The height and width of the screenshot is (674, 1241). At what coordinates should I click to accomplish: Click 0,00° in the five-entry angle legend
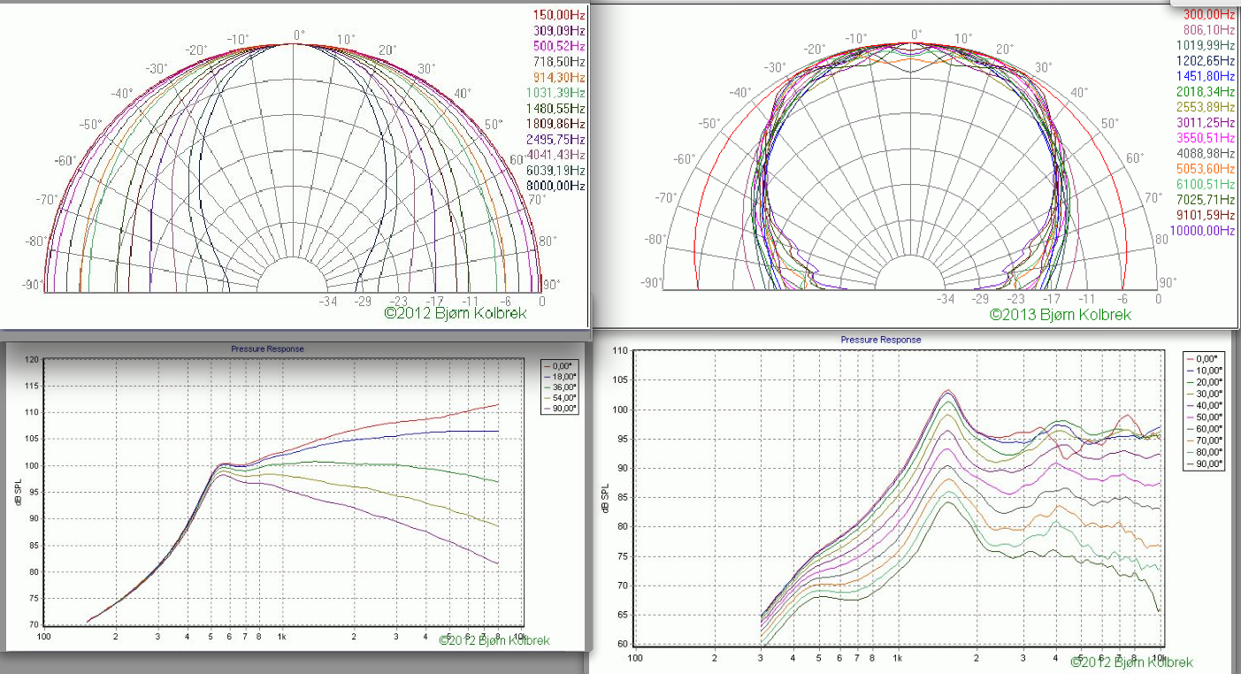[x=560, y=365]
